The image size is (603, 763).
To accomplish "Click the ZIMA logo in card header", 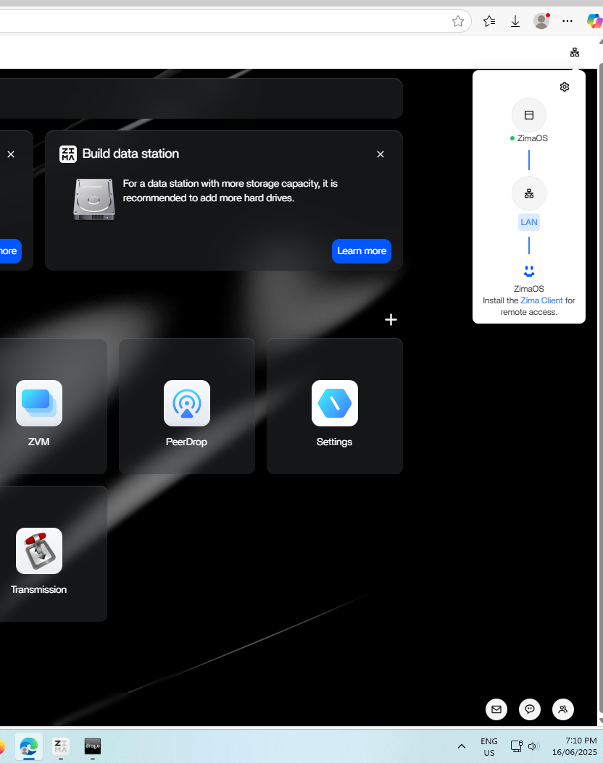I will pos(68,154).
